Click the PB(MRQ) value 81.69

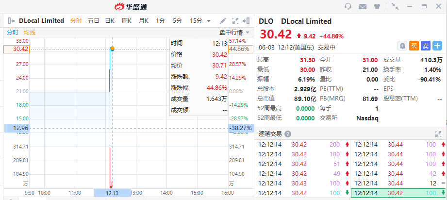click(x=370, y=99)
